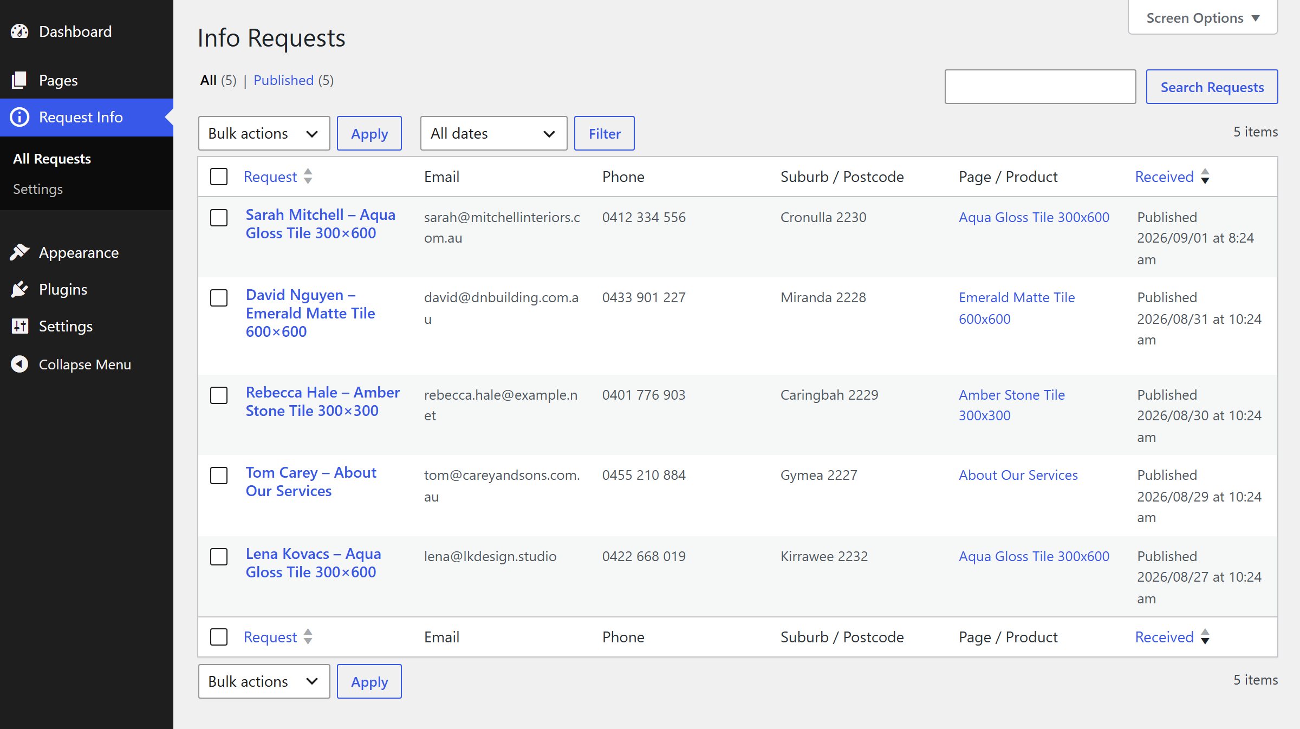Click the Appearance paintbrush icon
The height and width of the screenshot is (729, 1300).
(x=19, y=252)
